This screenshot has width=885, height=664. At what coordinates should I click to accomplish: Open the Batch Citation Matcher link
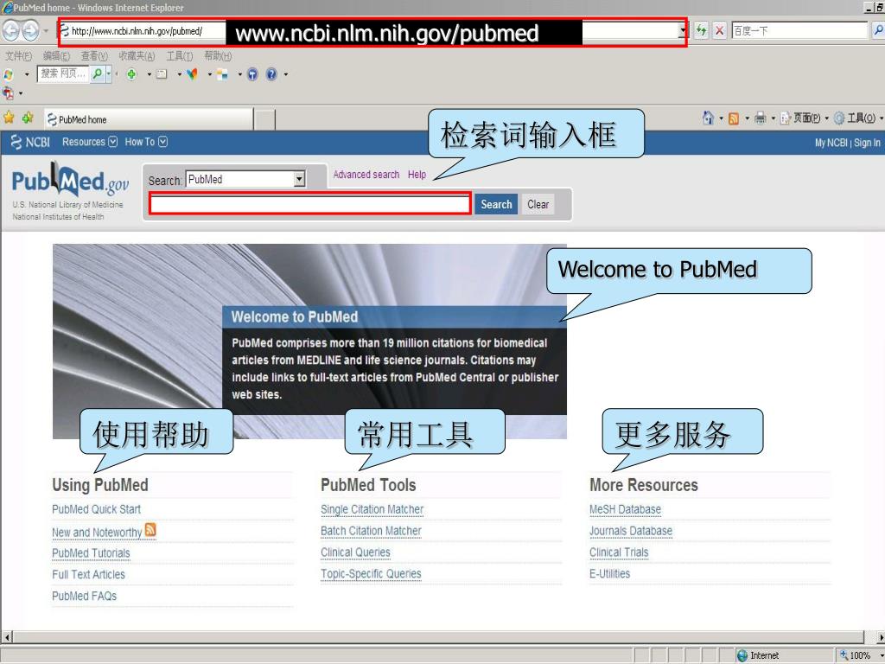pos(371,531)
